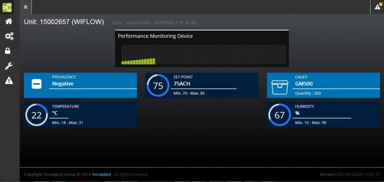Click the 22 temperature gauge
The width and height of the screenshot is (384, 182).
[x=36, y=115]
